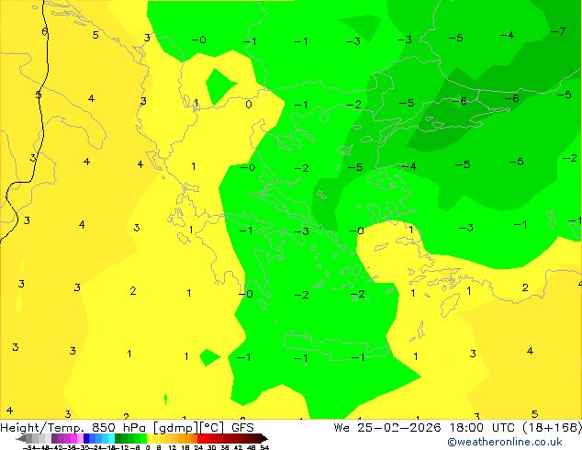Select the bright magenta swatch in the legend
Viewport: 582px width, 450px height.
tap(73, 438)
